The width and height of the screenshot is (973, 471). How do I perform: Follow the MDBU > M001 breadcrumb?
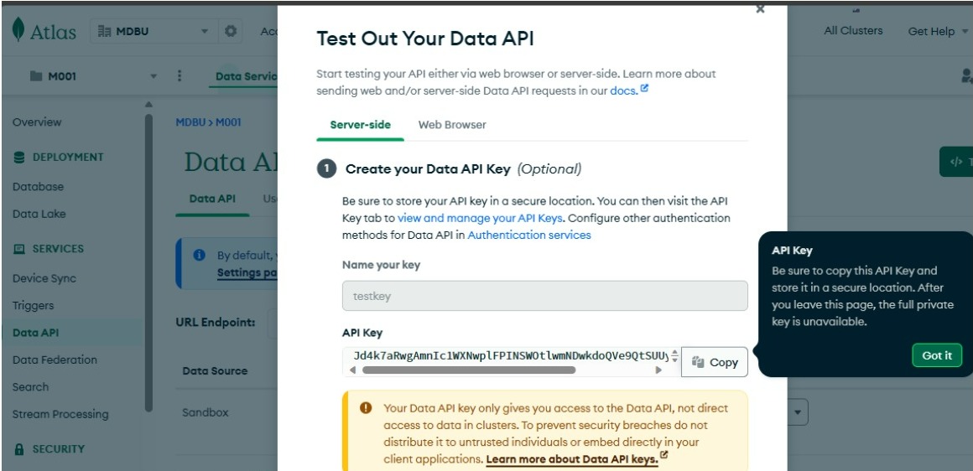(x=208, y=122)
